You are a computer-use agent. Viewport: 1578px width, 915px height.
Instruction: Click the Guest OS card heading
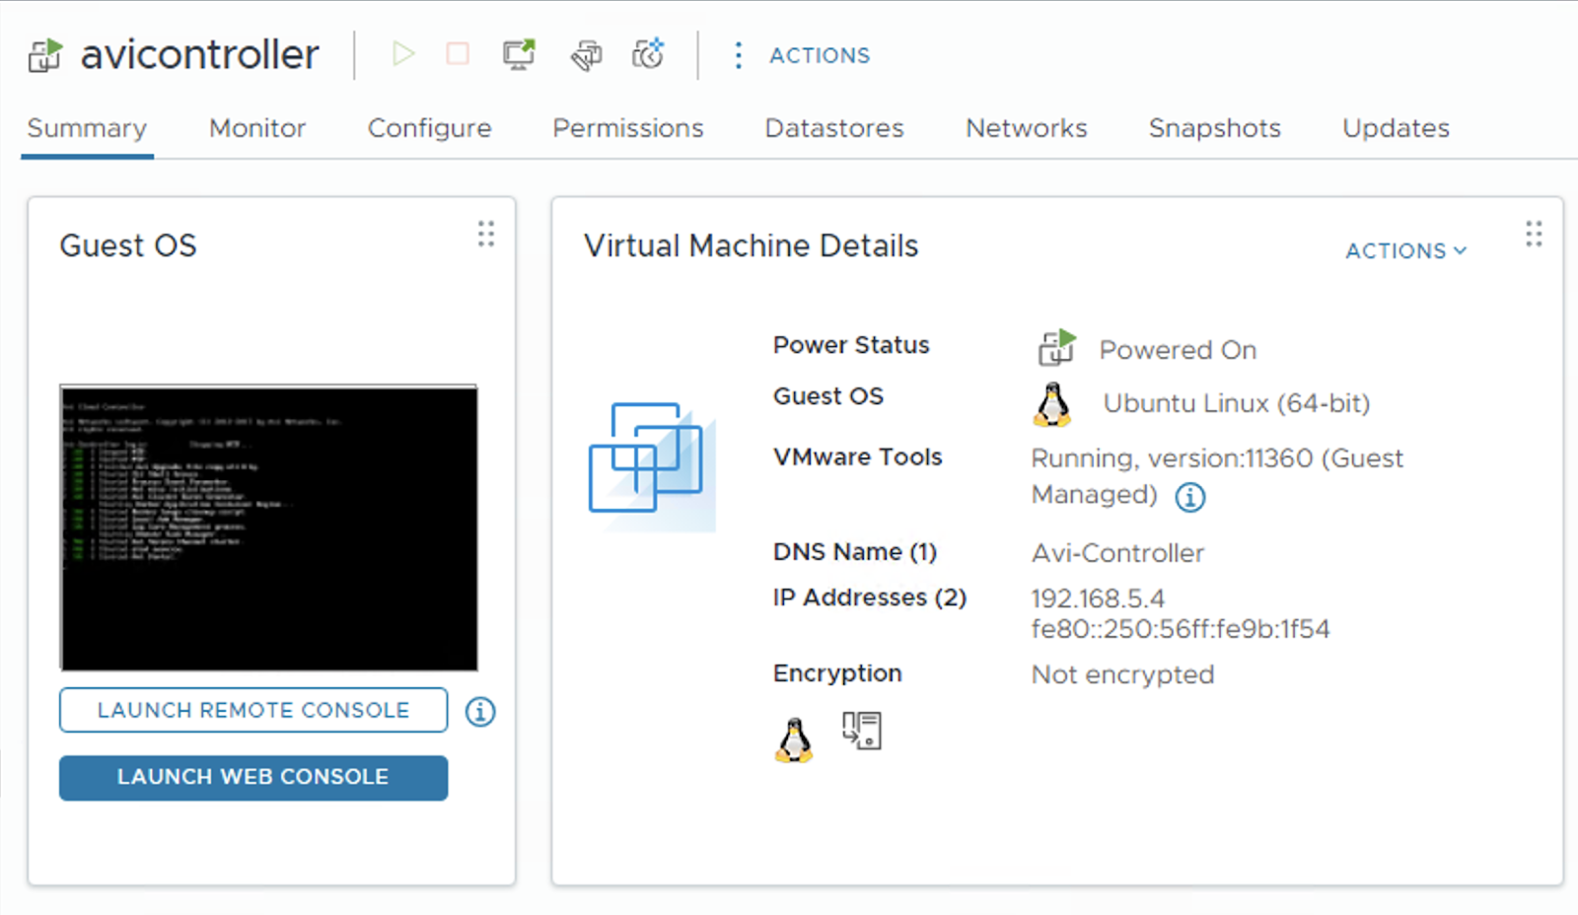(x=128, y=246)
